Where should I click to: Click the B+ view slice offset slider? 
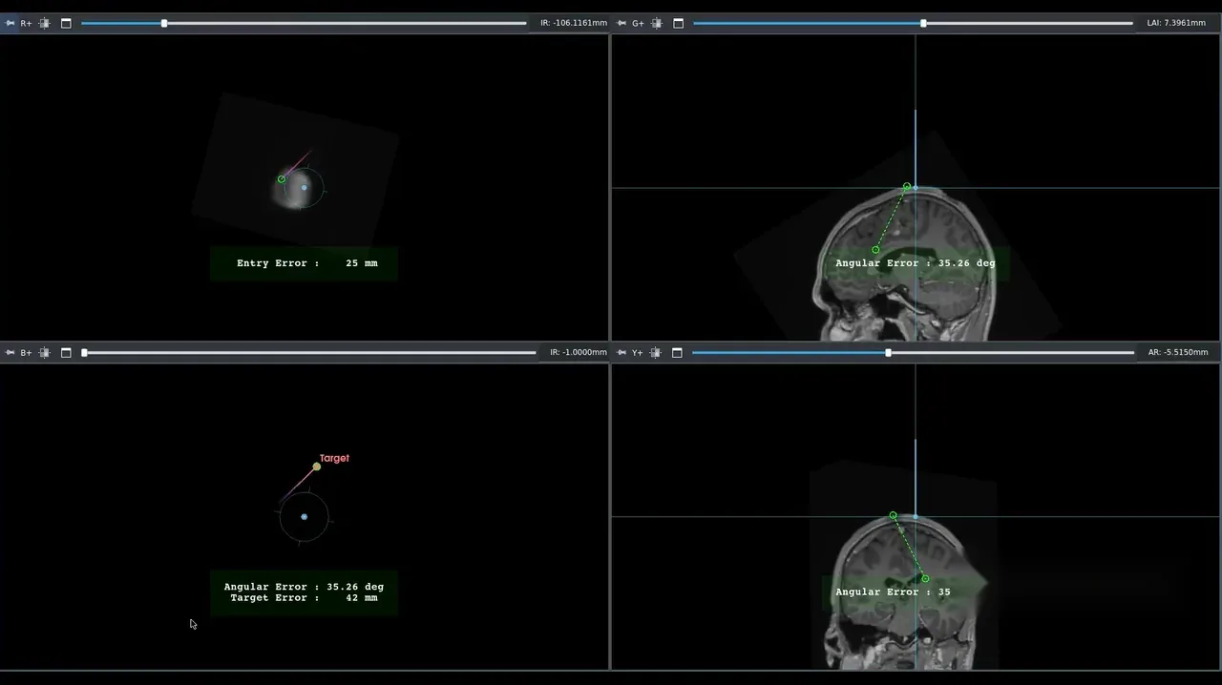[309, 353]
